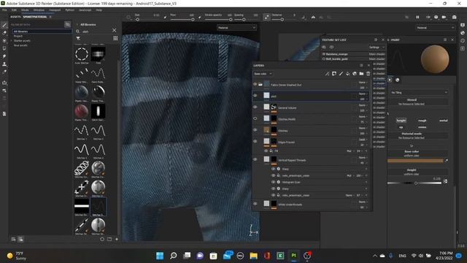Hide the Stitches layer

click(x=255, y=130)
